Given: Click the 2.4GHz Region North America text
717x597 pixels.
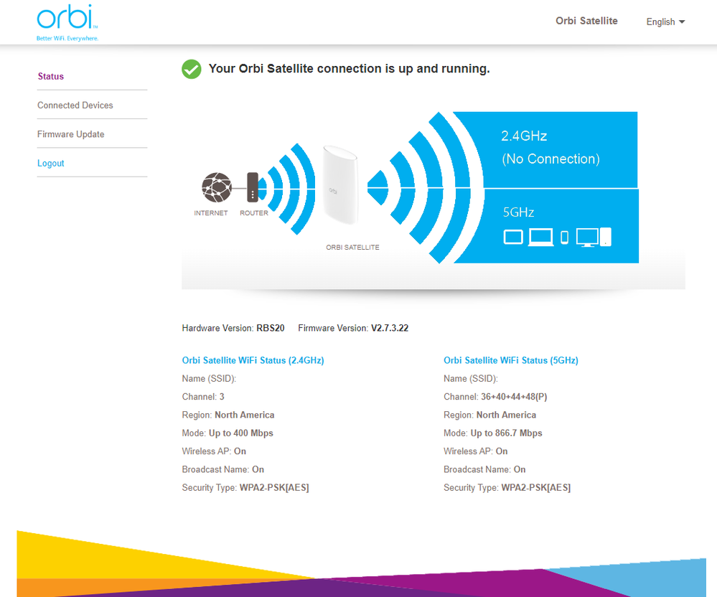Looking at the screenshot, I should coord(228,415).
